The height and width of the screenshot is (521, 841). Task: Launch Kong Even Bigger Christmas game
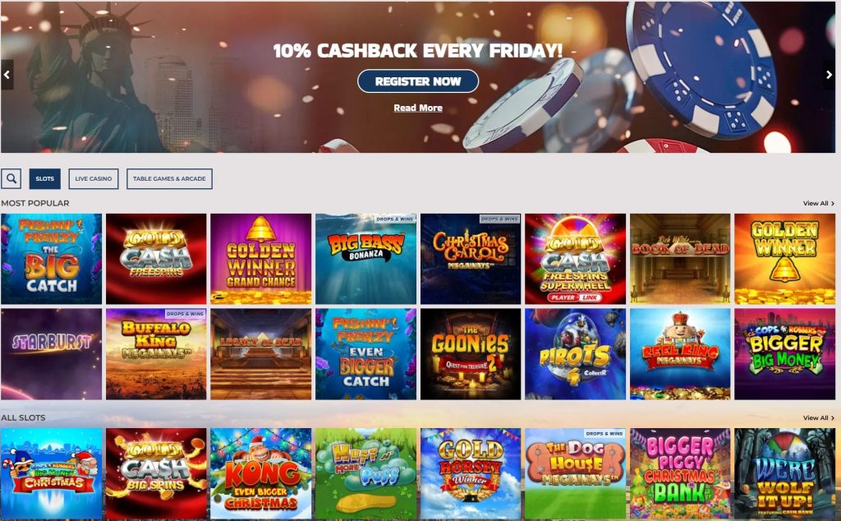260,473
